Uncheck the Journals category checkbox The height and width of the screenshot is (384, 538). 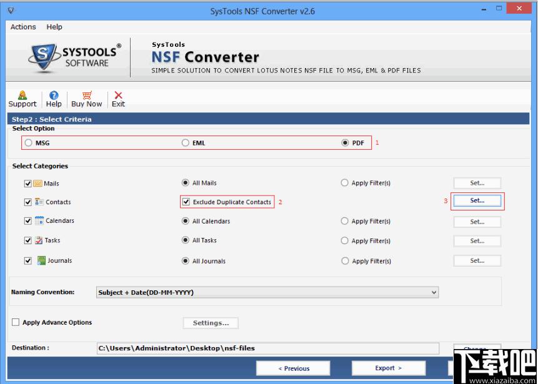click(x=27, y=261)
